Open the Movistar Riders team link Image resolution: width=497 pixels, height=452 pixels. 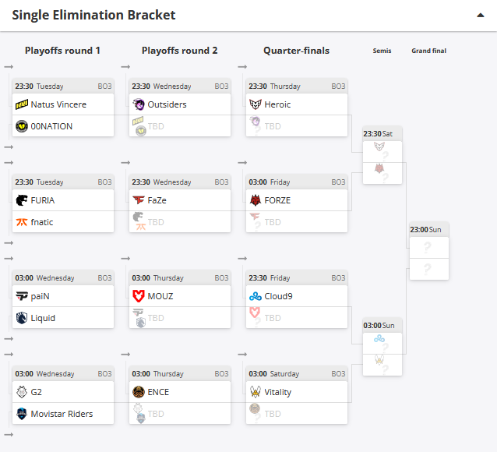[x=62, y=414]
